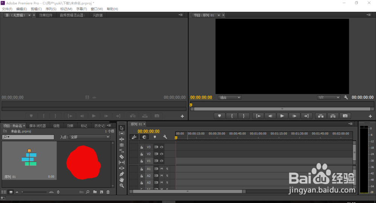The image size is (376, 203).
Task: Toggle V2 track output eye
Action: 162,154
